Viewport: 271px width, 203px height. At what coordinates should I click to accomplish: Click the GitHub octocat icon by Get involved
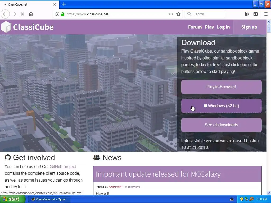click(8, 158)
